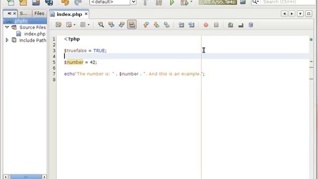Image resolution: width=318 pixels, height=179 pixels.
Task: Click the Shift Line Right icon
Action: (191, 25)
